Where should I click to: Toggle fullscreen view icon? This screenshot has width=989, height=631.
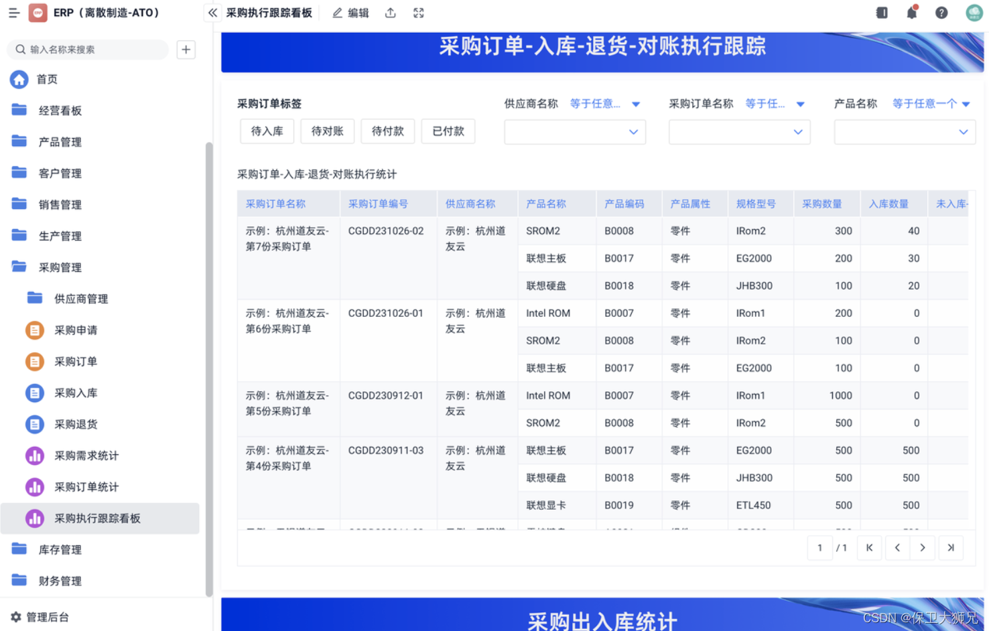419,13
